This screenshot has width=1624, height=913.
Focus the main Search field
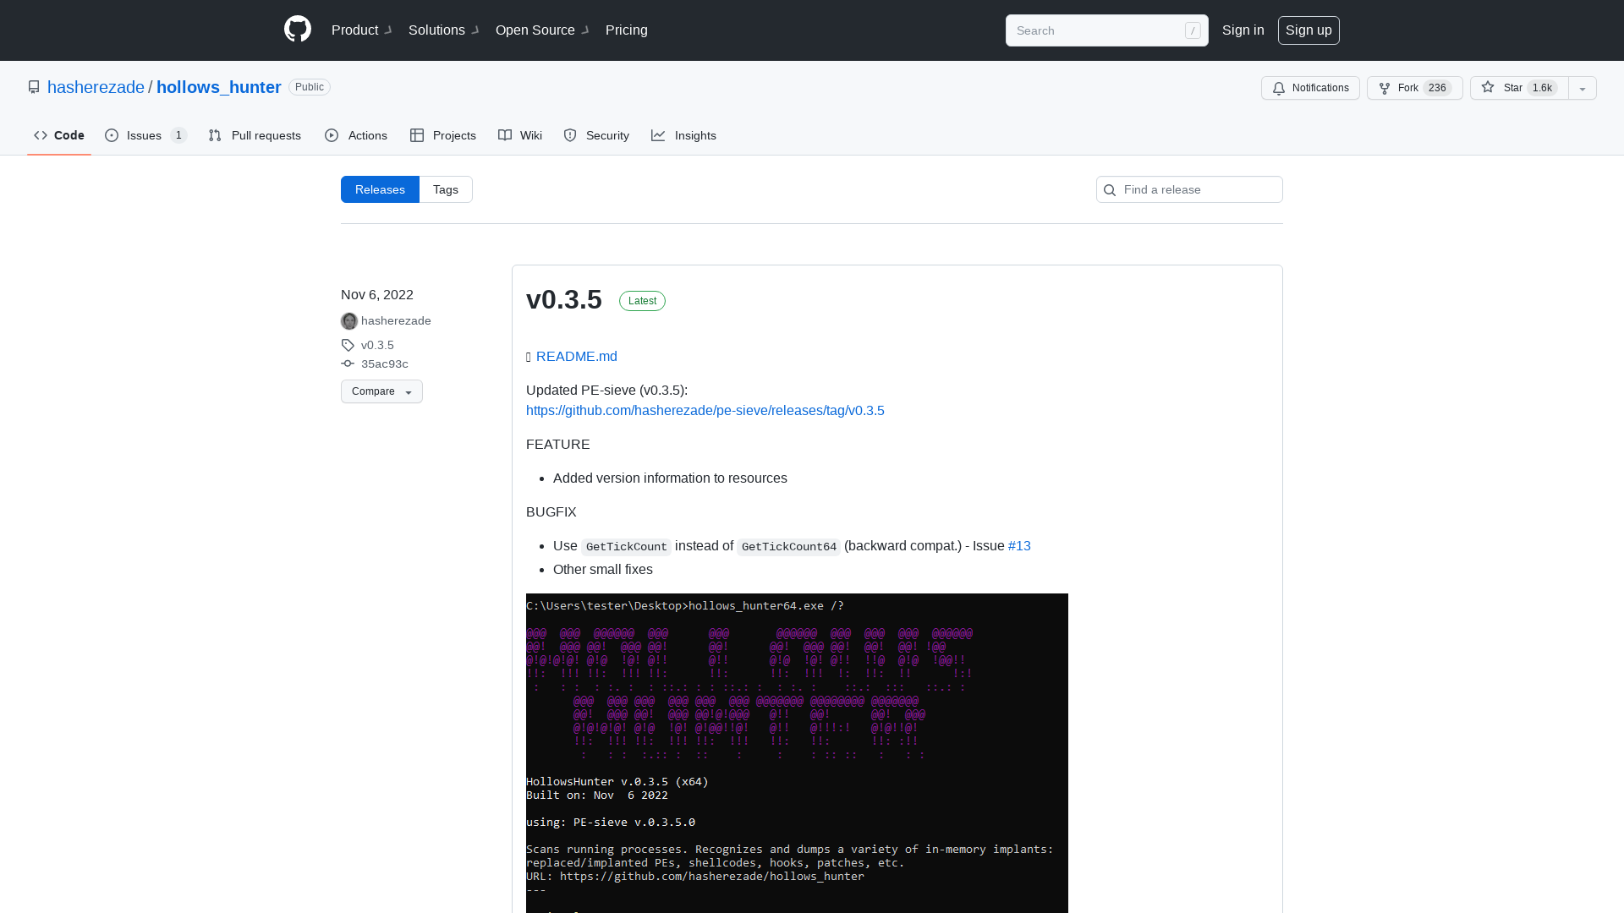coord(1106,30)
